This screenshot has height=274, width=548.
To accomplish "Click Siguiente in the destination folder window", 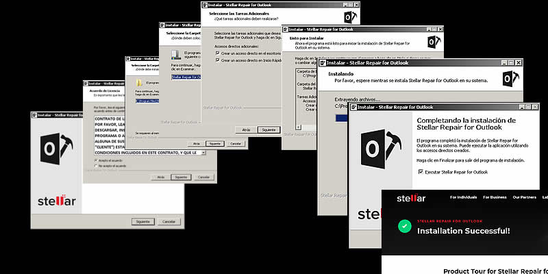I will tap(215, 144).
